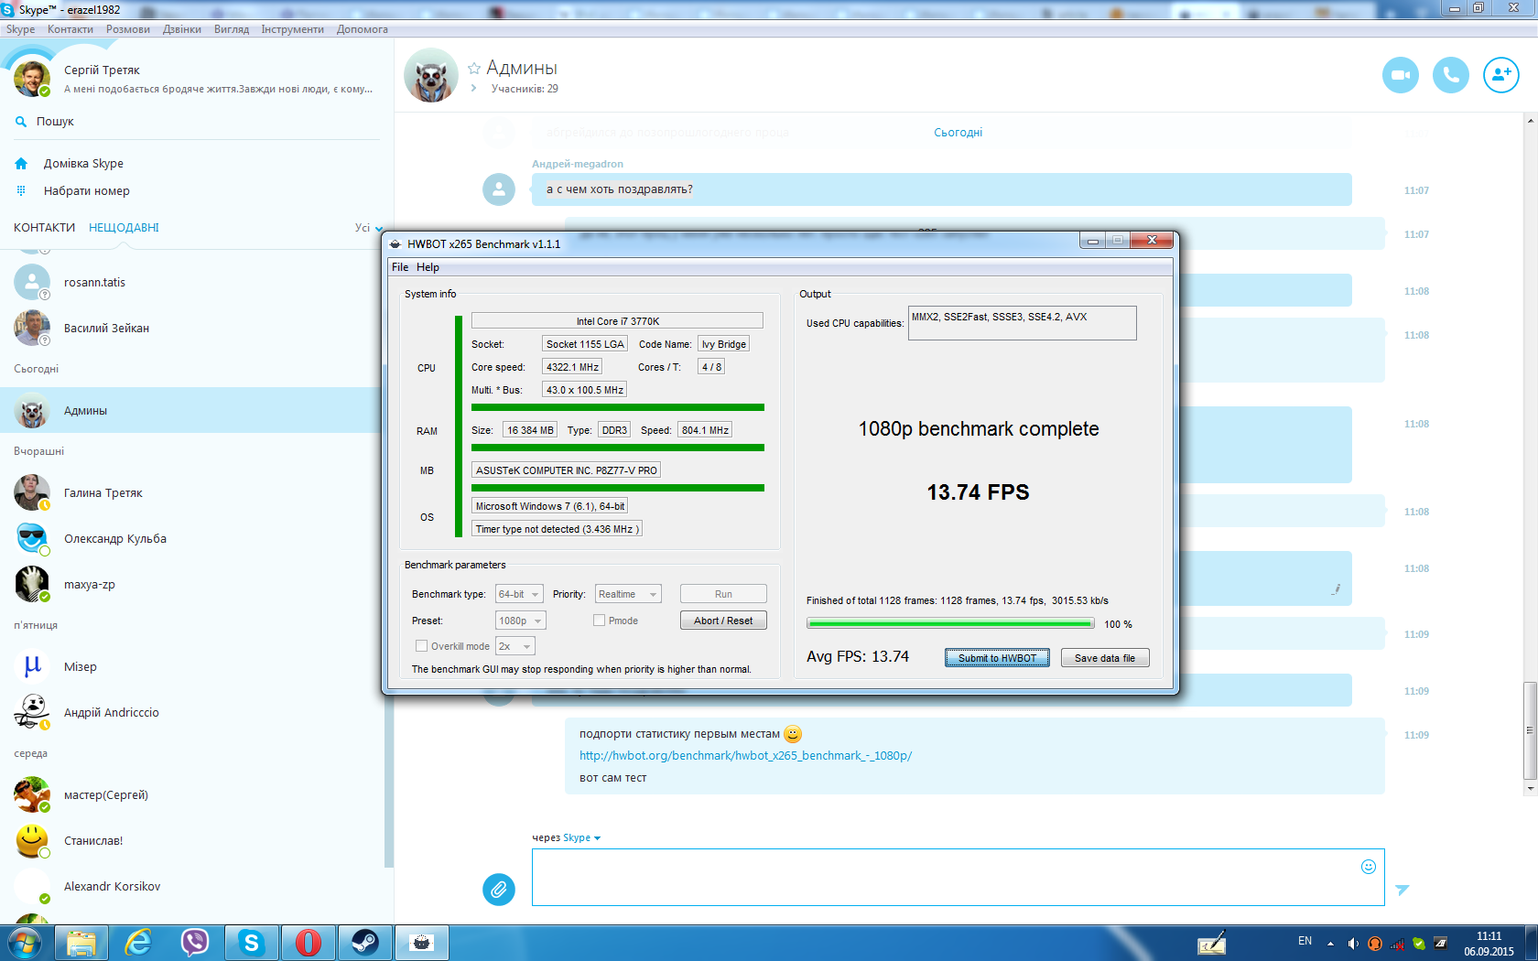Open Priority Realtime dropdown
1538x961 pixels.
point(628,594)
